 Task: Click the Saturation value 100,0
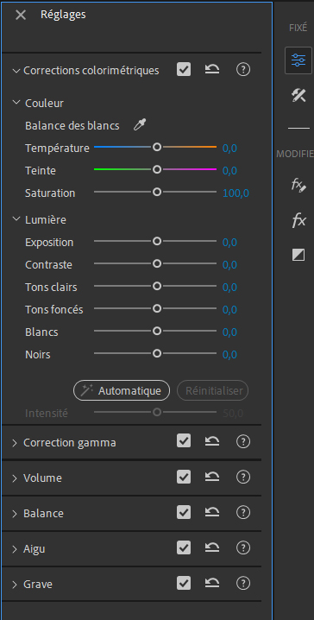[x=235, y=193]
